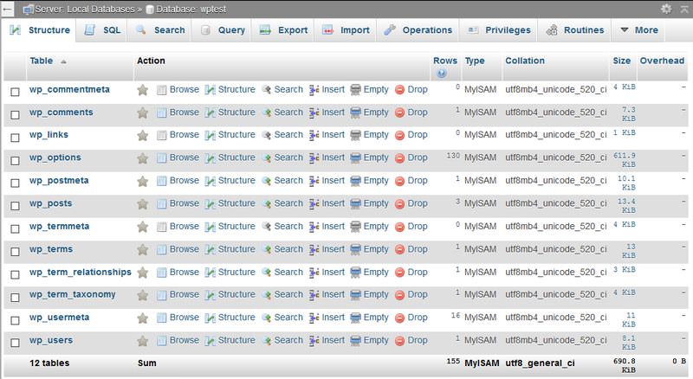Sort by Size column header

pos(621,61)
